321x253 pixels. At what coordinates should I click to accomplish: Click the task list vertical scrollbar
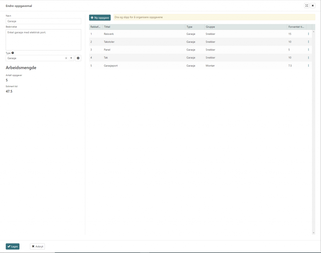coord(313,132)
